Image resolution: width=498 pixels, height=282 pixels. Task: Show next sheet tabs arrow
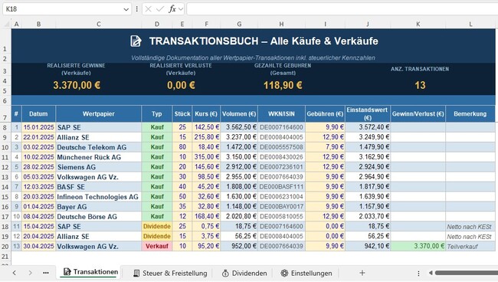click(30, 273)
